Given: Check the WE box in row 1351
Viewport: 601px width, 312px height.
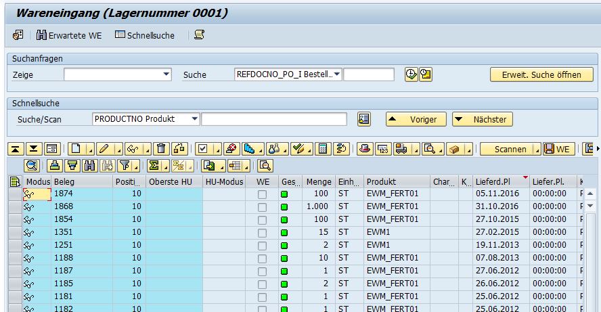Looking at the screenshot, I should (262, 232).
